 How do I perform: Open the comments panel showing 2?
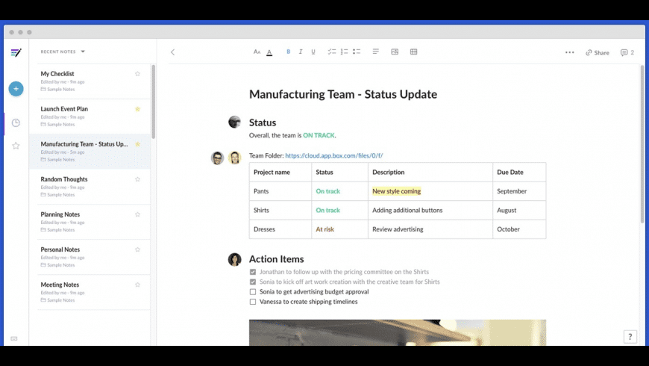click(x=627, y=52)
